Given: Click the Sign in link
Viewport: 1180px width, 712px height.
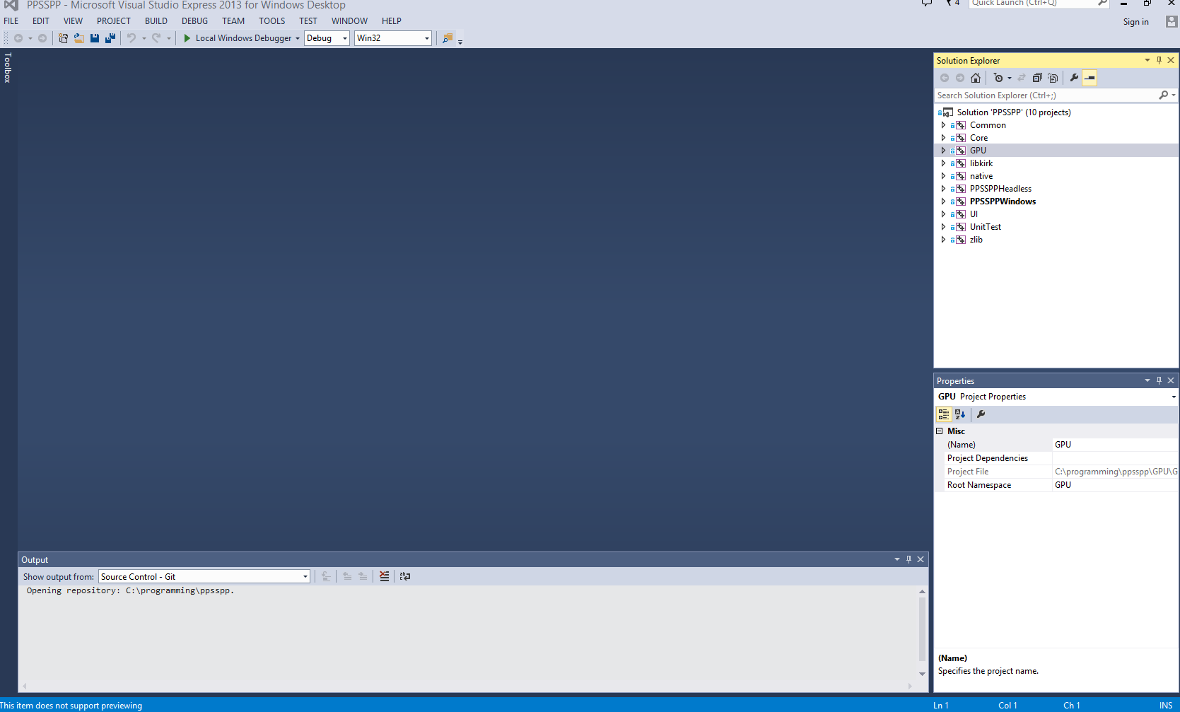Looking at the screenshot, I should (x=1135, y=22).
